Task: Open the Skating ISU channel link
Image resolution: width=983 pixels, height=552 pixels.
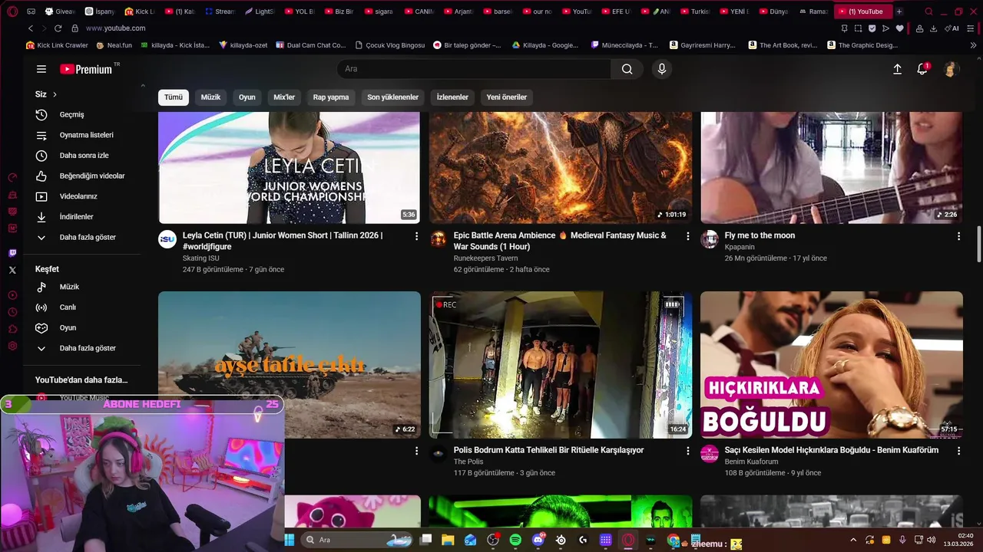Action: coord(201,258)
